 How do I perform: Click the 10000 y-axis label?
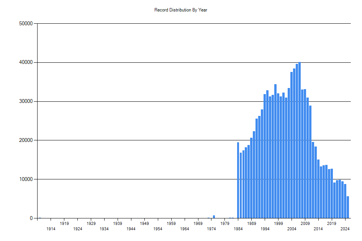coord(26,179)
